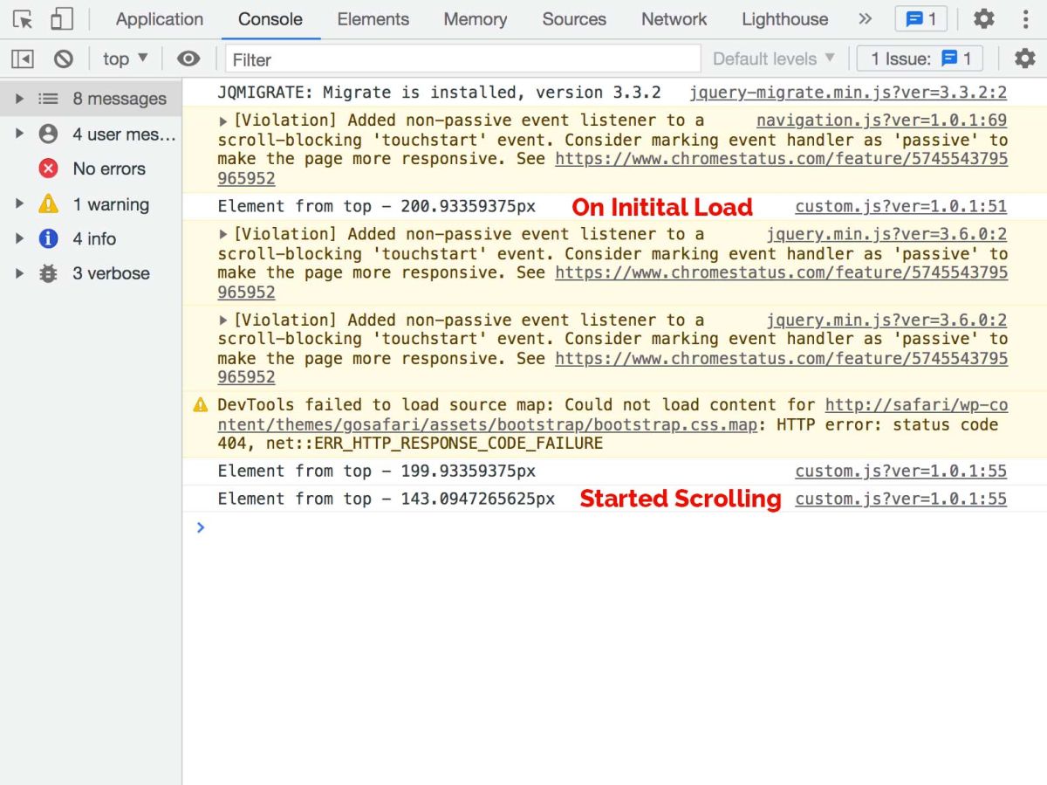Clear the console with the ban icon

(64, 59)
